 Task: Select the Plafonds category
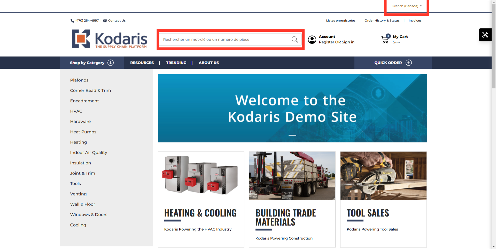pyautogui.click(x=79, y=80)
